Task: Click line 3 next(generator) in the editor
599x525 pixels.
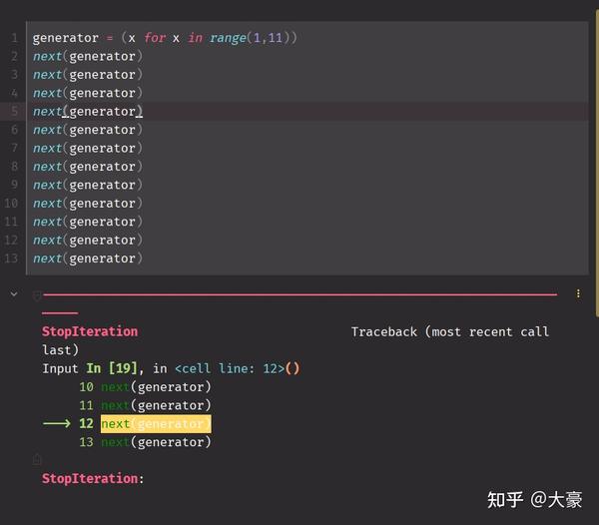Action: coord(88,75)
